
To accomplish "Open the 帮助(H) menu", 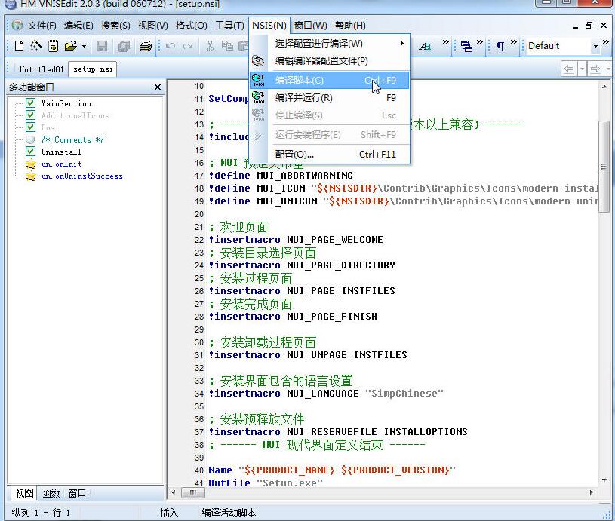I will 350,26.
